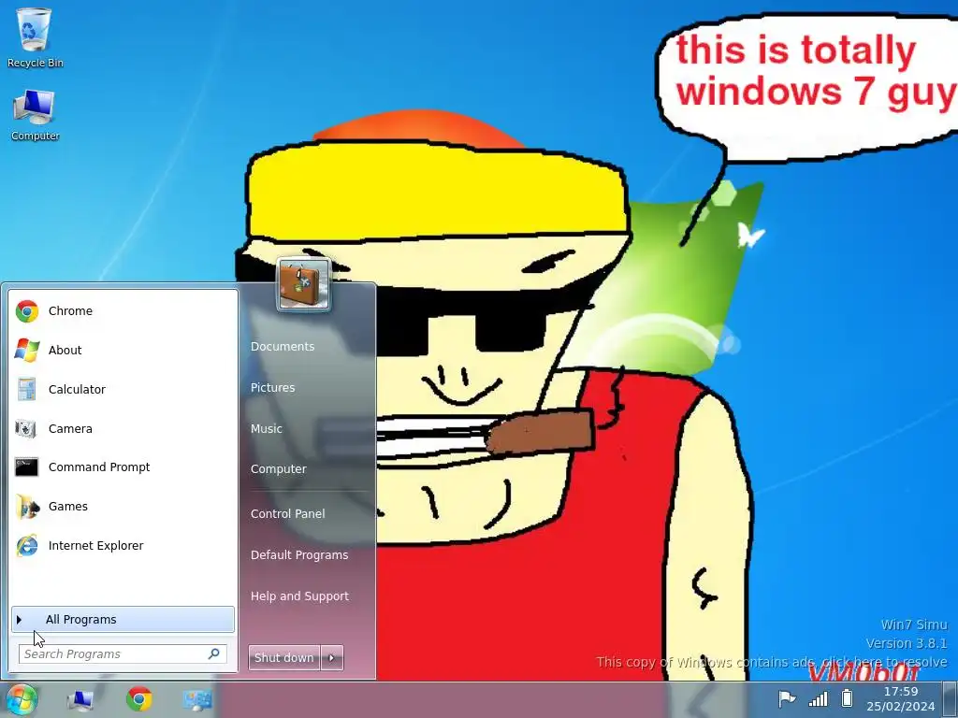Open the Computer desktop icon
Screen dimensions: 958x718
coord(35,115)
